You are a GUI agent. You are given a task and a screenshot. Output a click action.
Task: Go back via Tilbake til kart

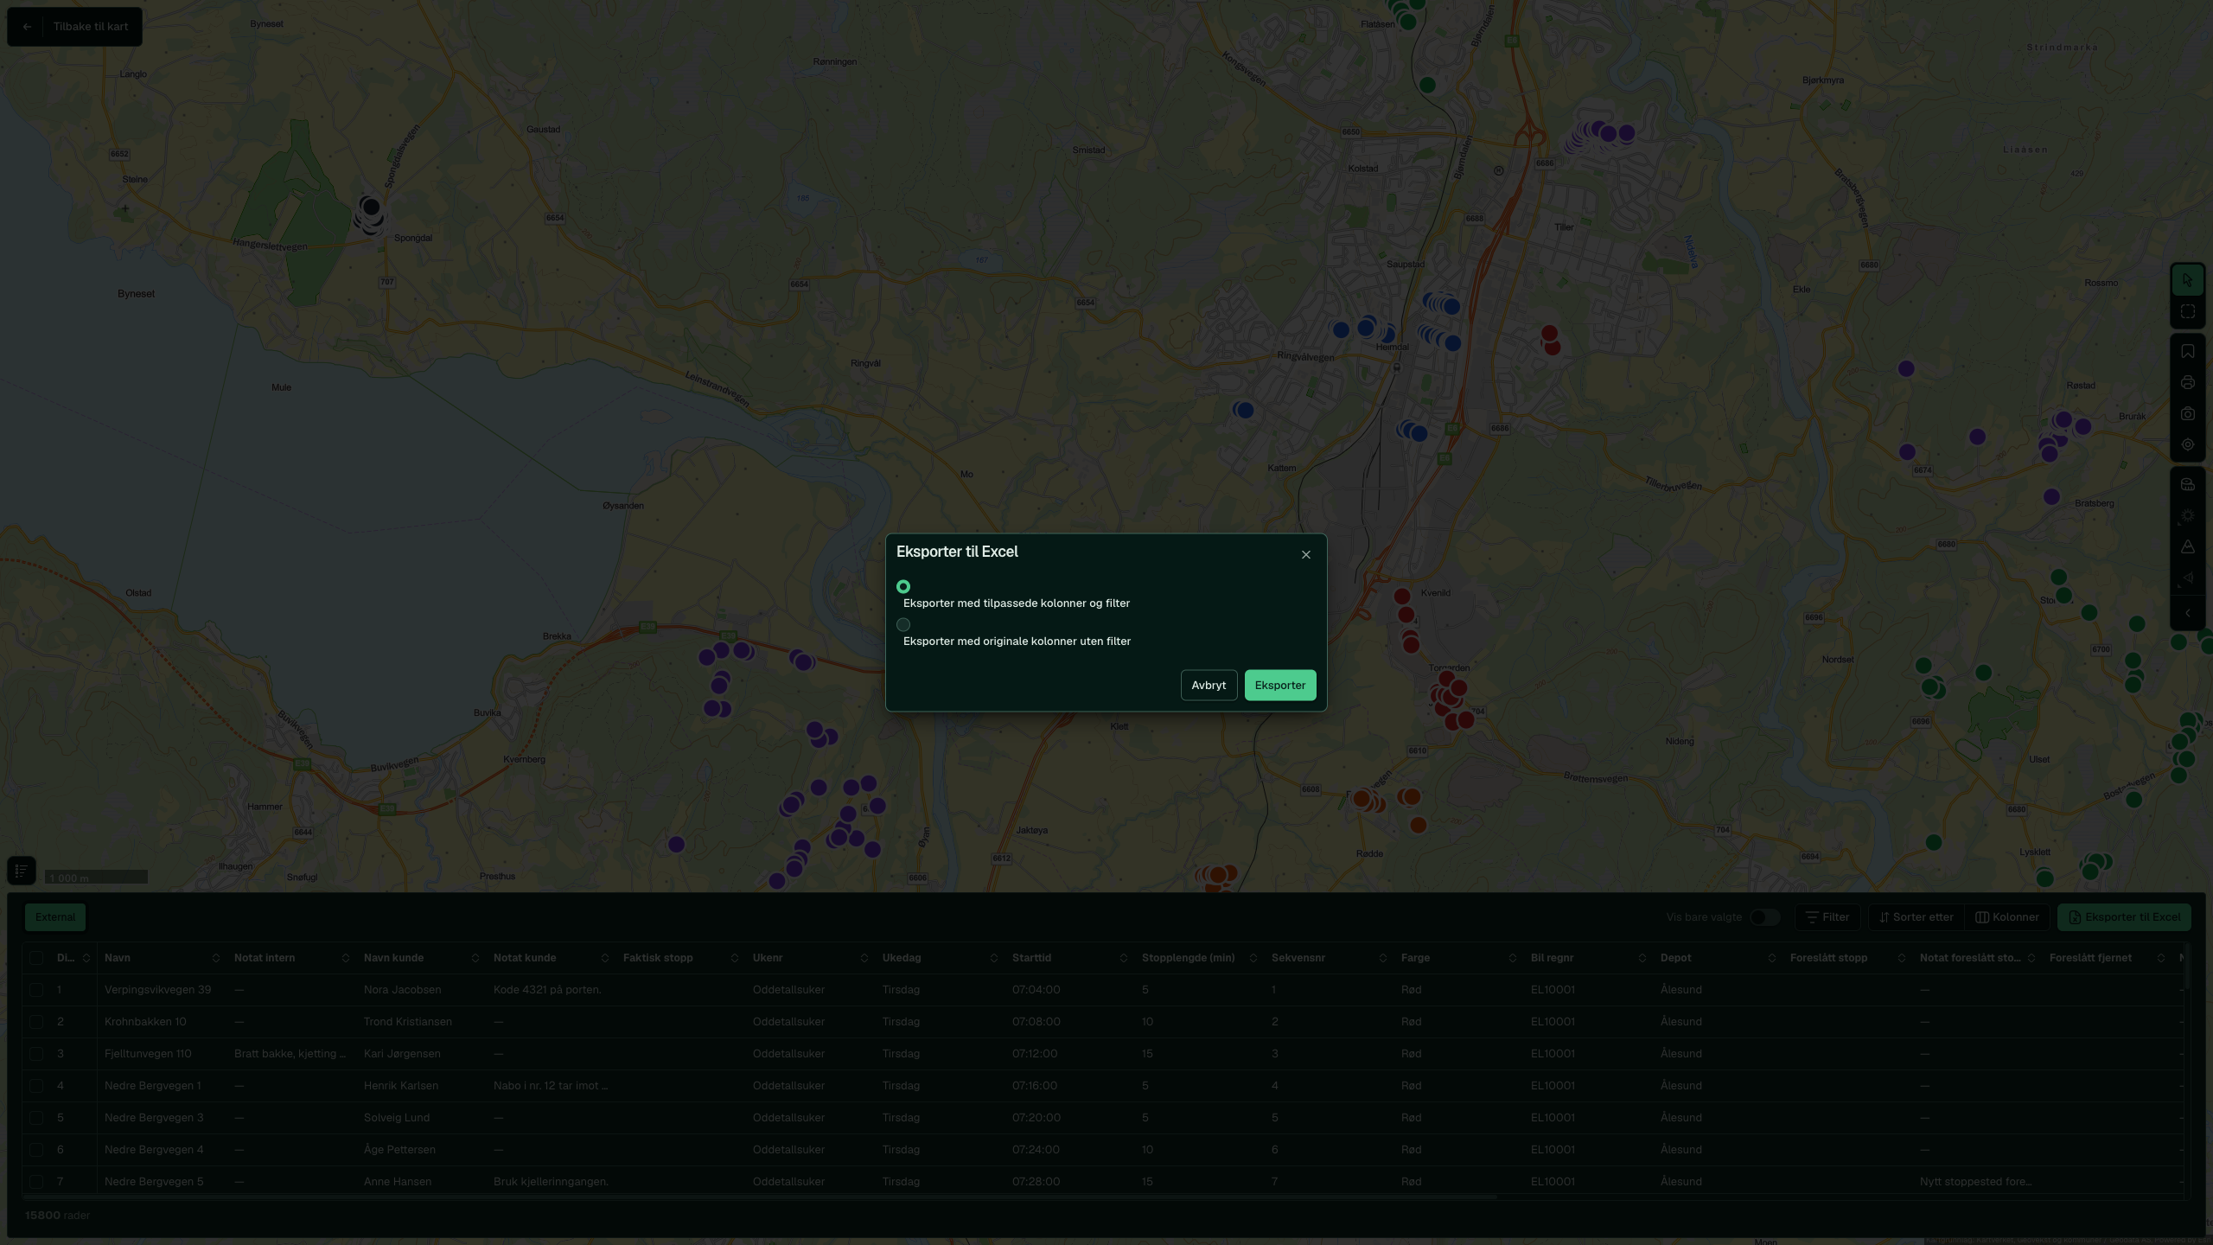point(75,27)
